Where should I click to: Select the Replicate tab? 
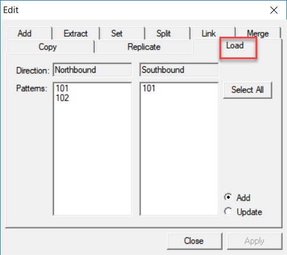pos(144,47)
